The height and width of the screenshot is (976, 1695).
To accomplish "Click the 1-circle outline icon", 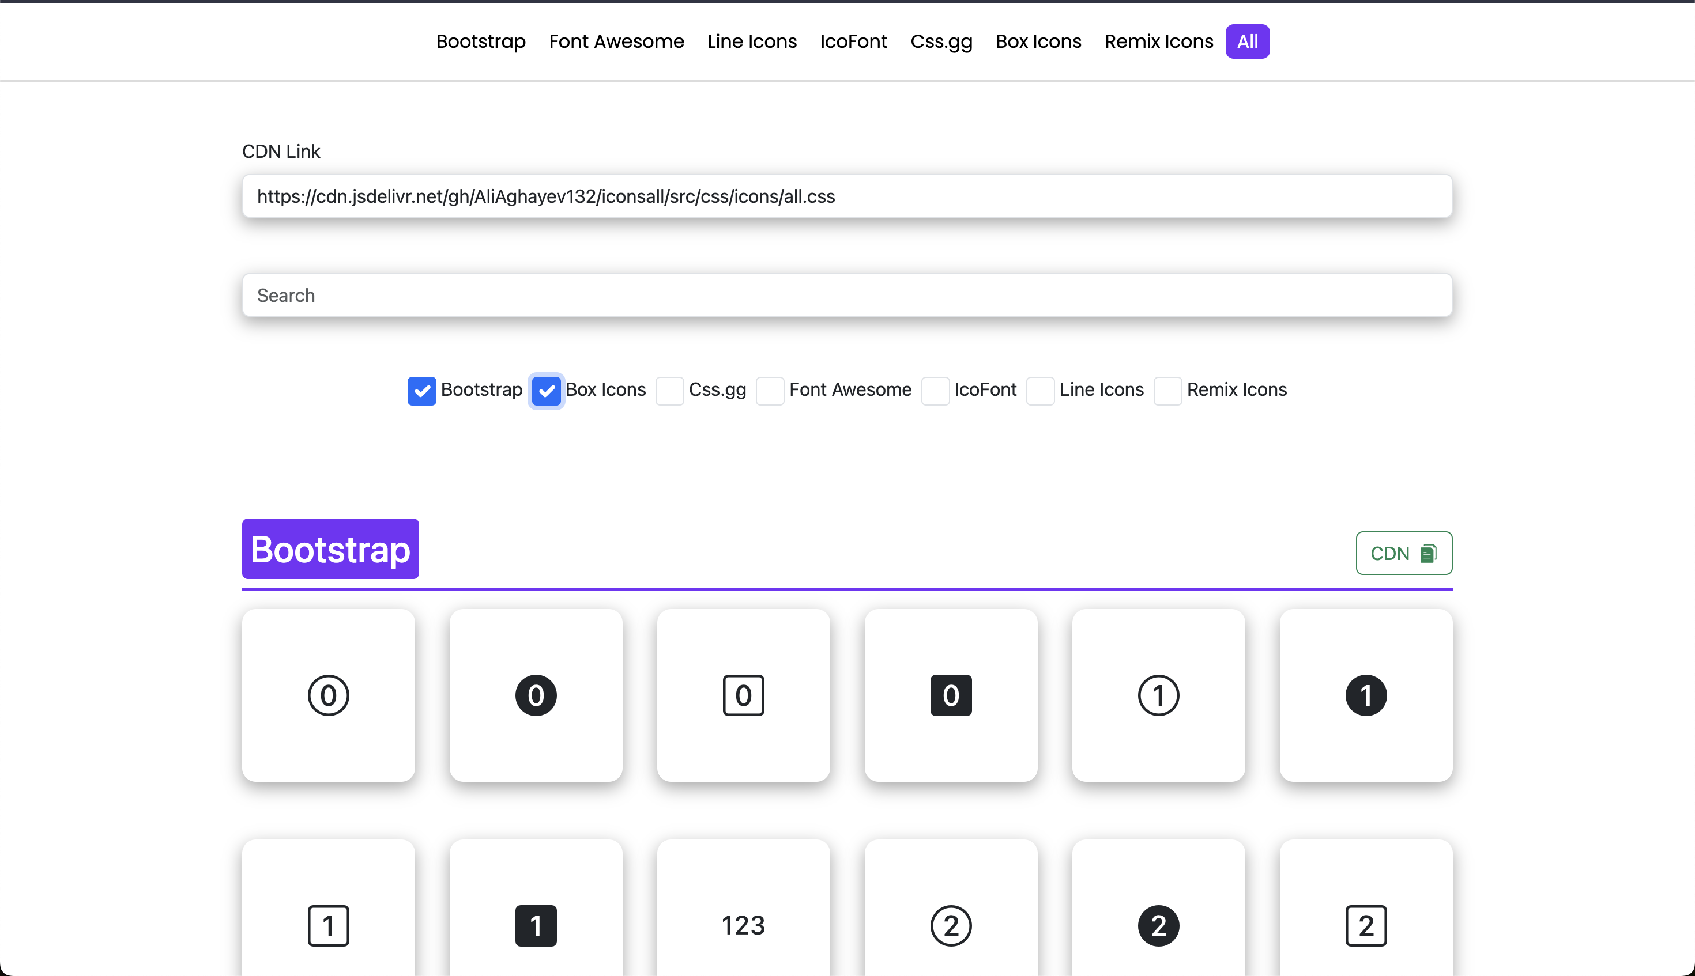I will [x=1158, y=695].
